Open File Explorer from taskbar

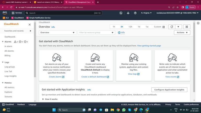click(x=112, y=110)
